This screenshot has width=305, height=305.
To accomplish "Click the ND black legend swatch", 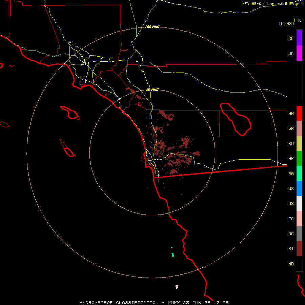I will [299, 264].
